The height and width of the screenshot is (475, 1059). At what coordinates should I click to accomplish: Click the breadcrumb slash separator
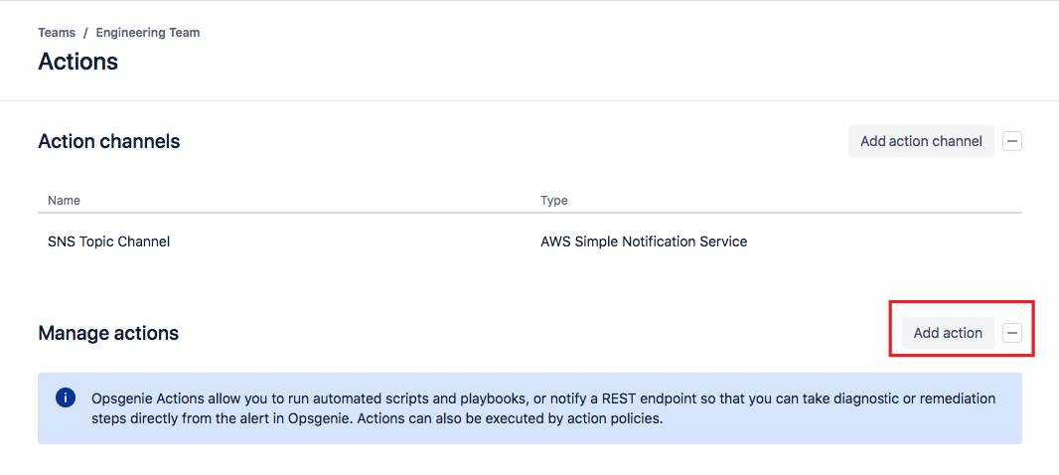[85, 33]
